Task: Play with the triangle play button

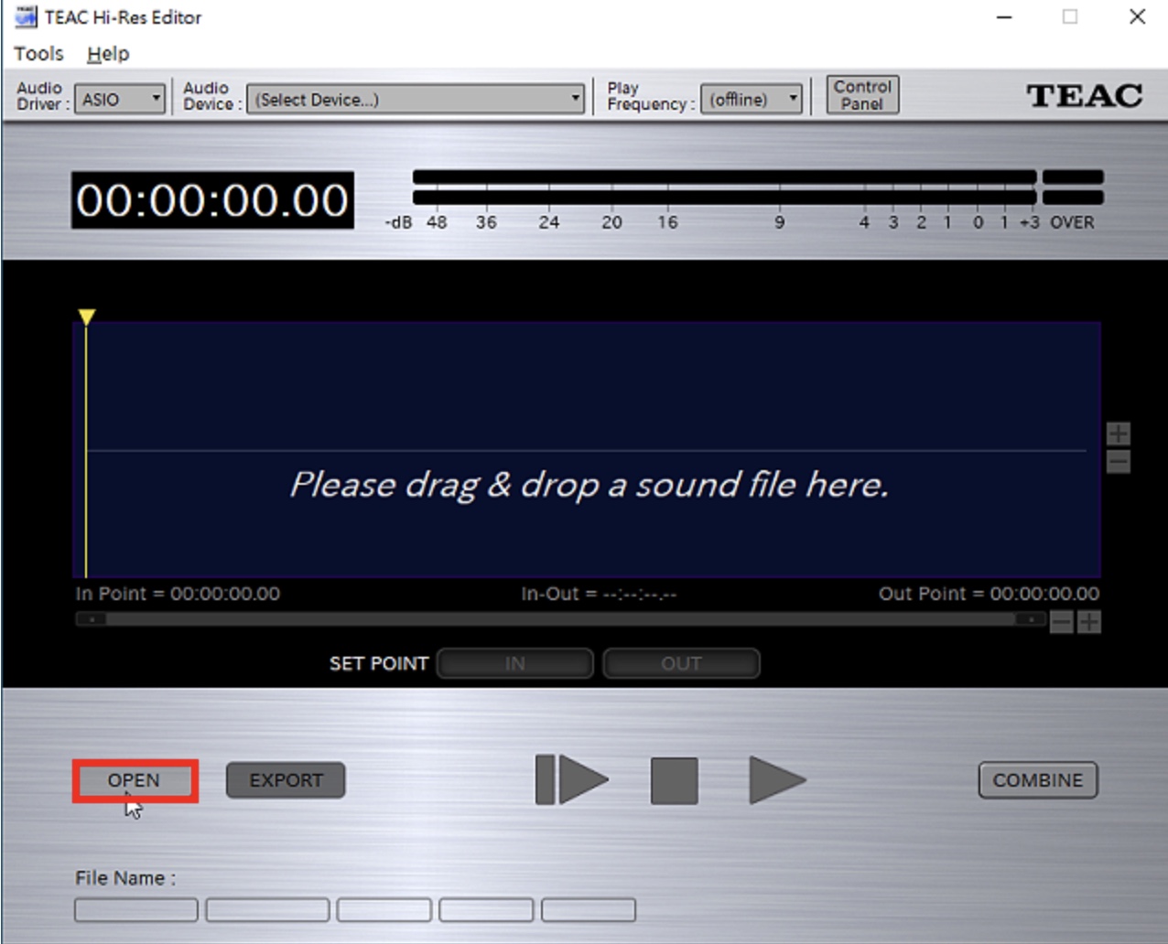Action: pos(777,780)
